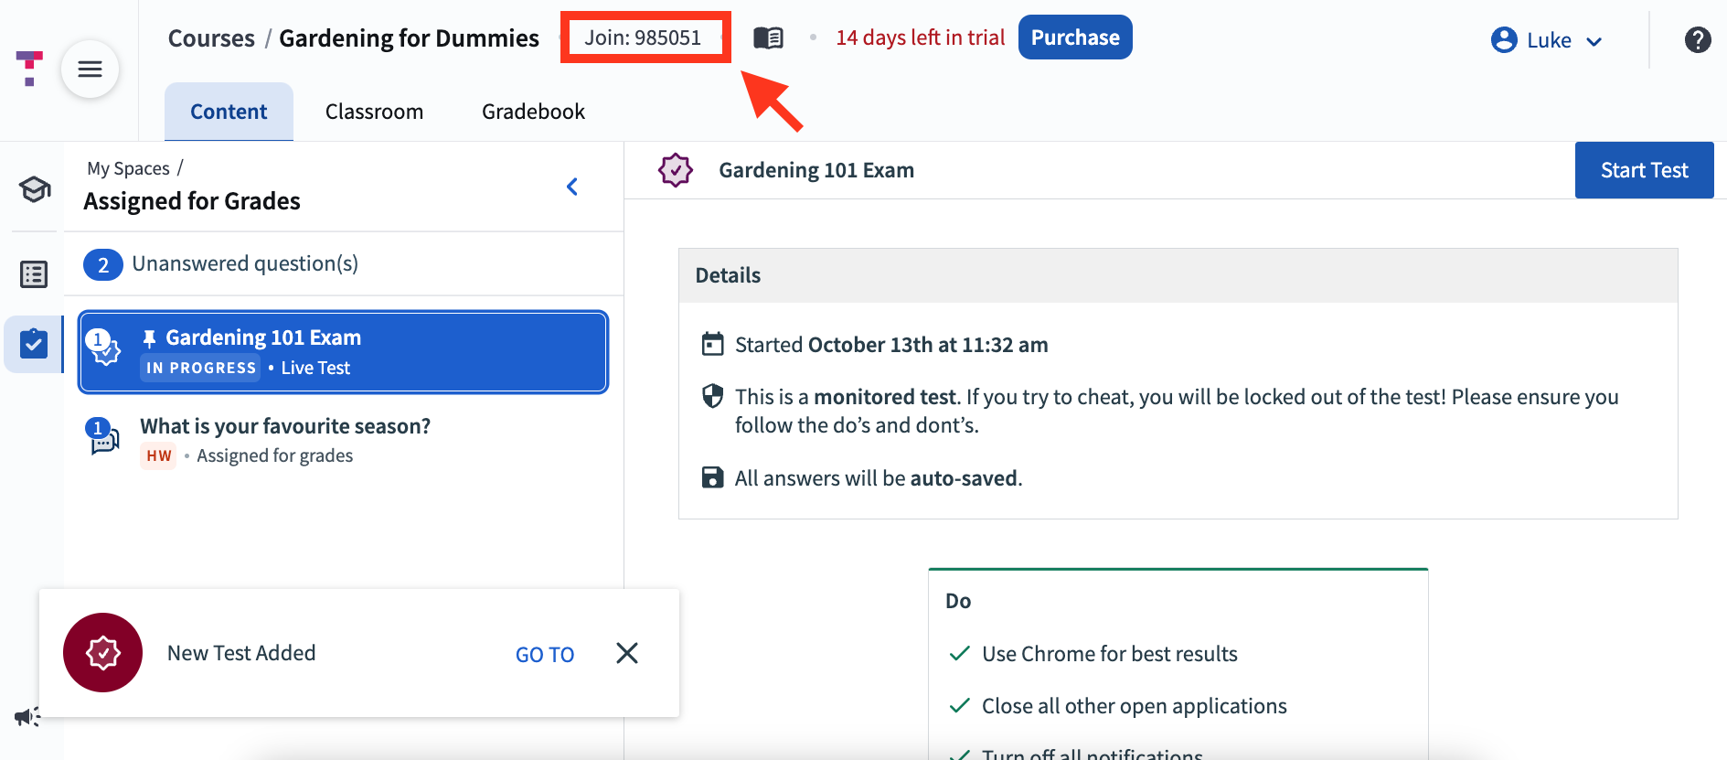Open the hamburger navigation menu
This screenshot has width=1727, height=760.
click(90, 69)
